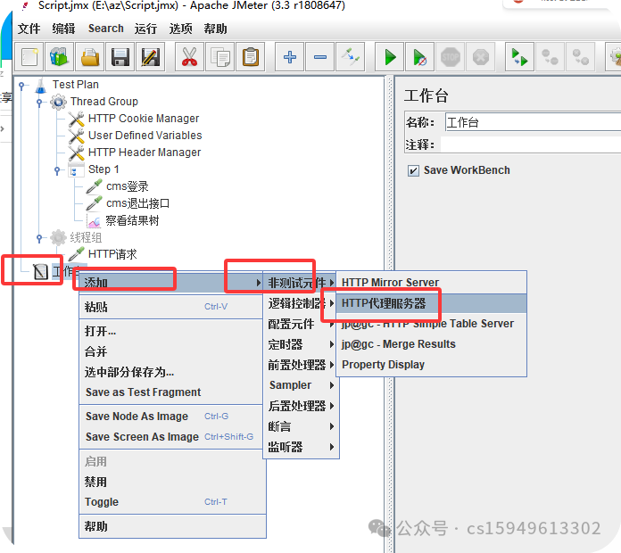This screenshot has width=621, height=553.
Task: Click Save Screen As Image entry
Action: coord(172,437)
